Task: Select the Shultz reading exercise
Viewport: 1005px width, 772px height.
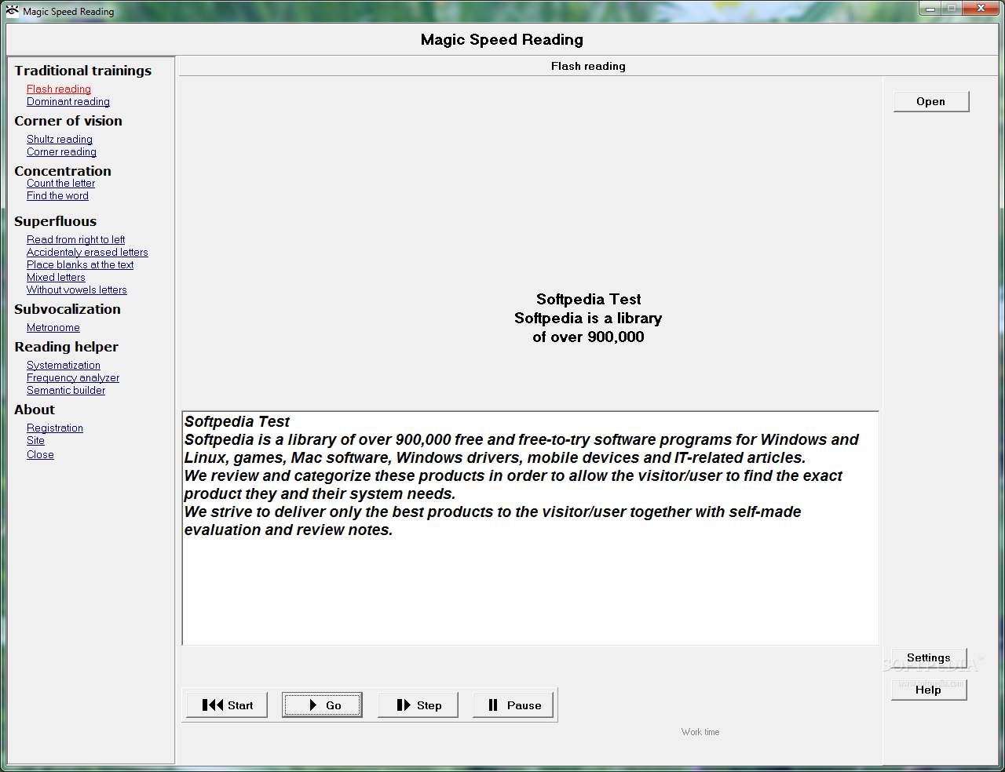Action: click(x=60, y=140)
